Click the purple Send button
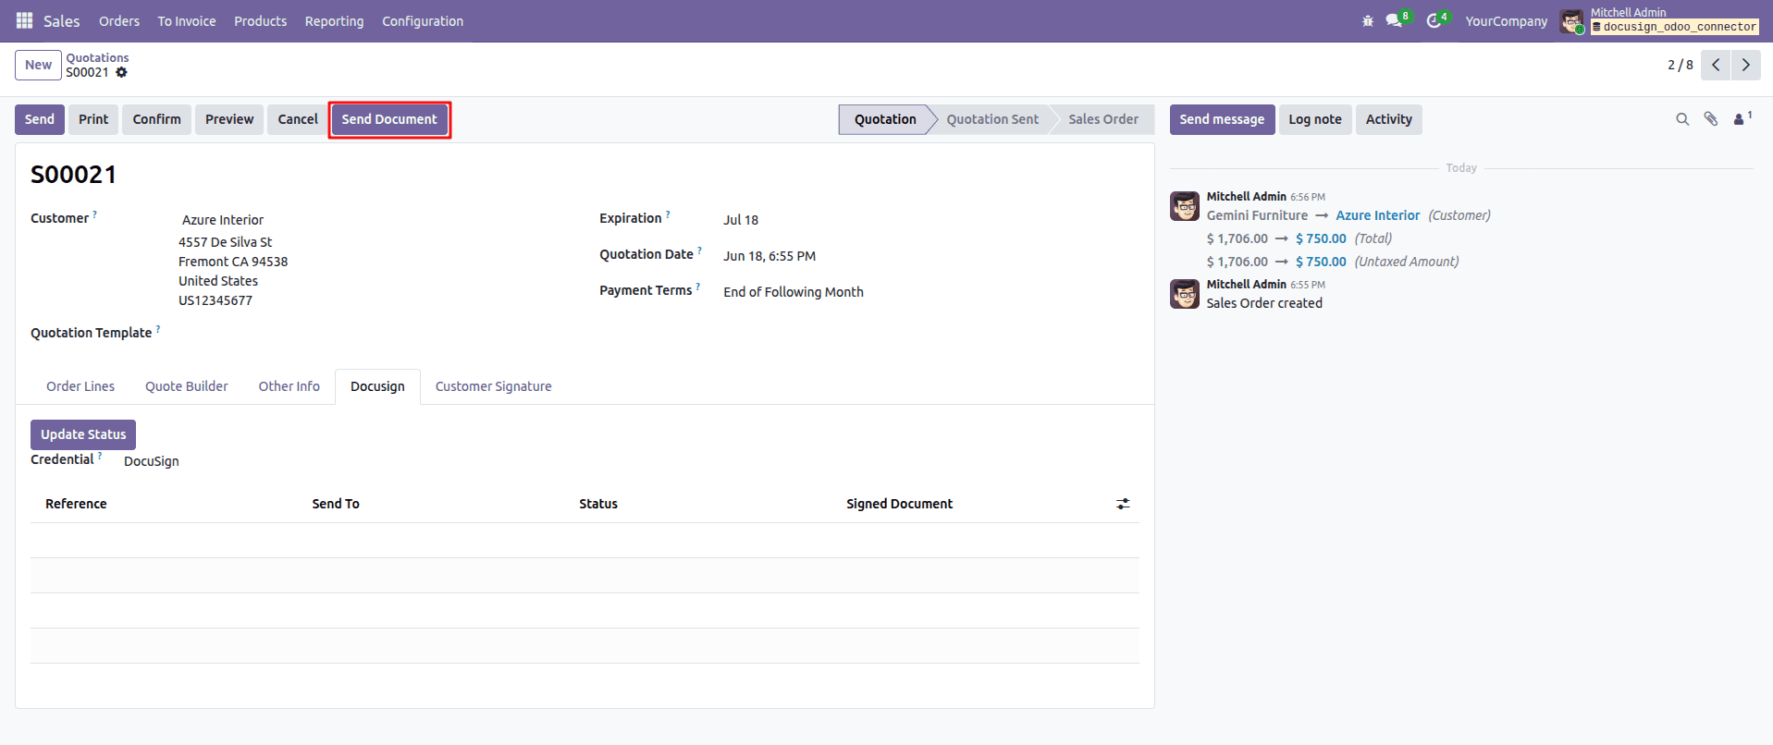The image size is (1773, 745). [x=40, y=119]
